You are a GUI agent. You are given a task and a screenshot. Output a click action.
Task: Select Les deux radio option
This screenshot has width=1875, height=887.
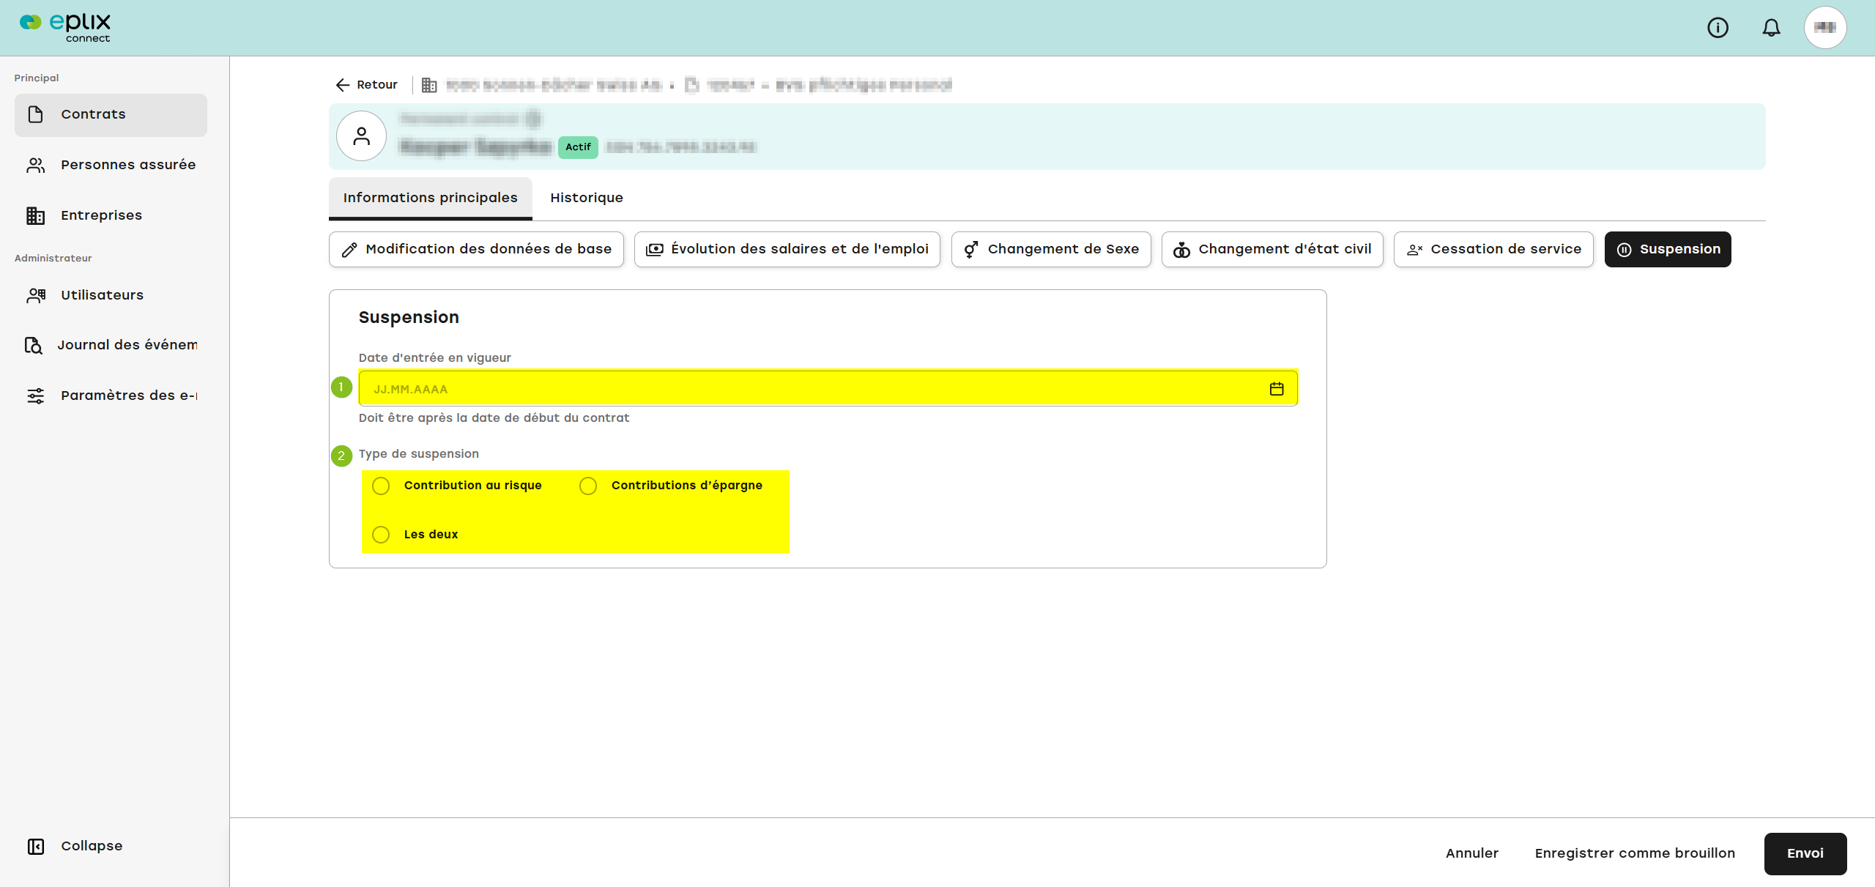[381, 535]
